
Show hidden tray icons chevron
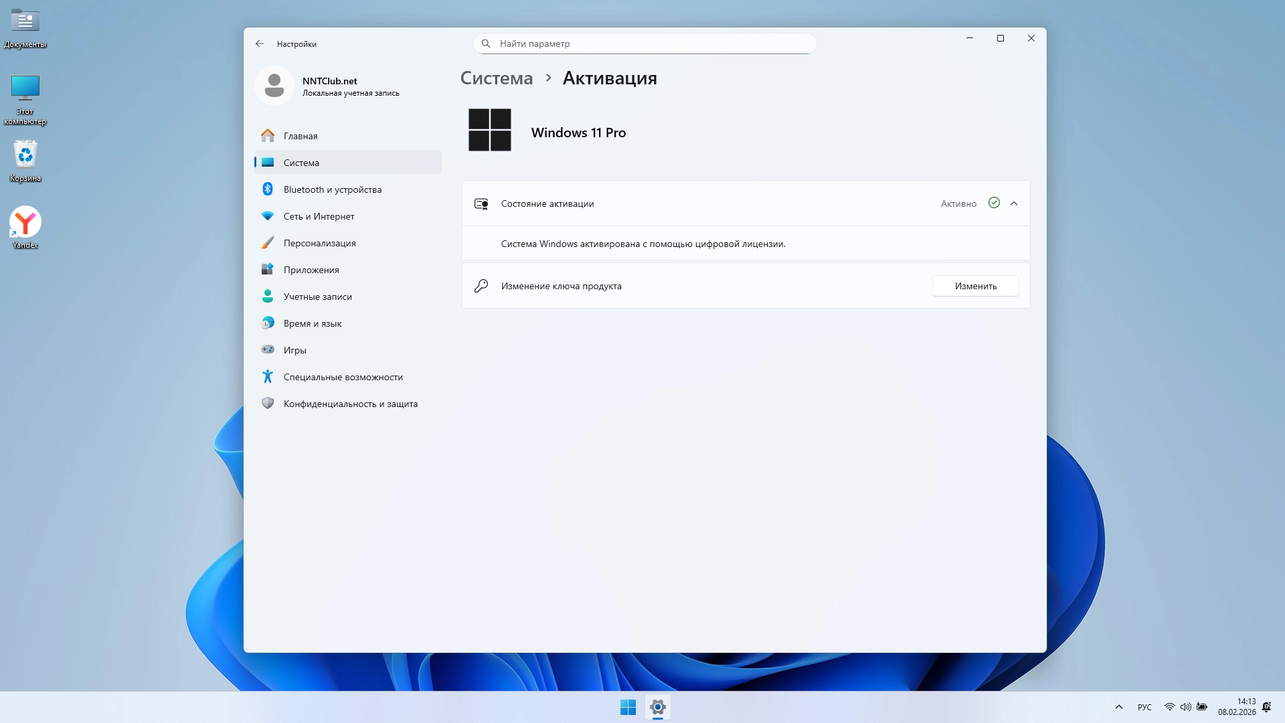[x=1118, y=707]
